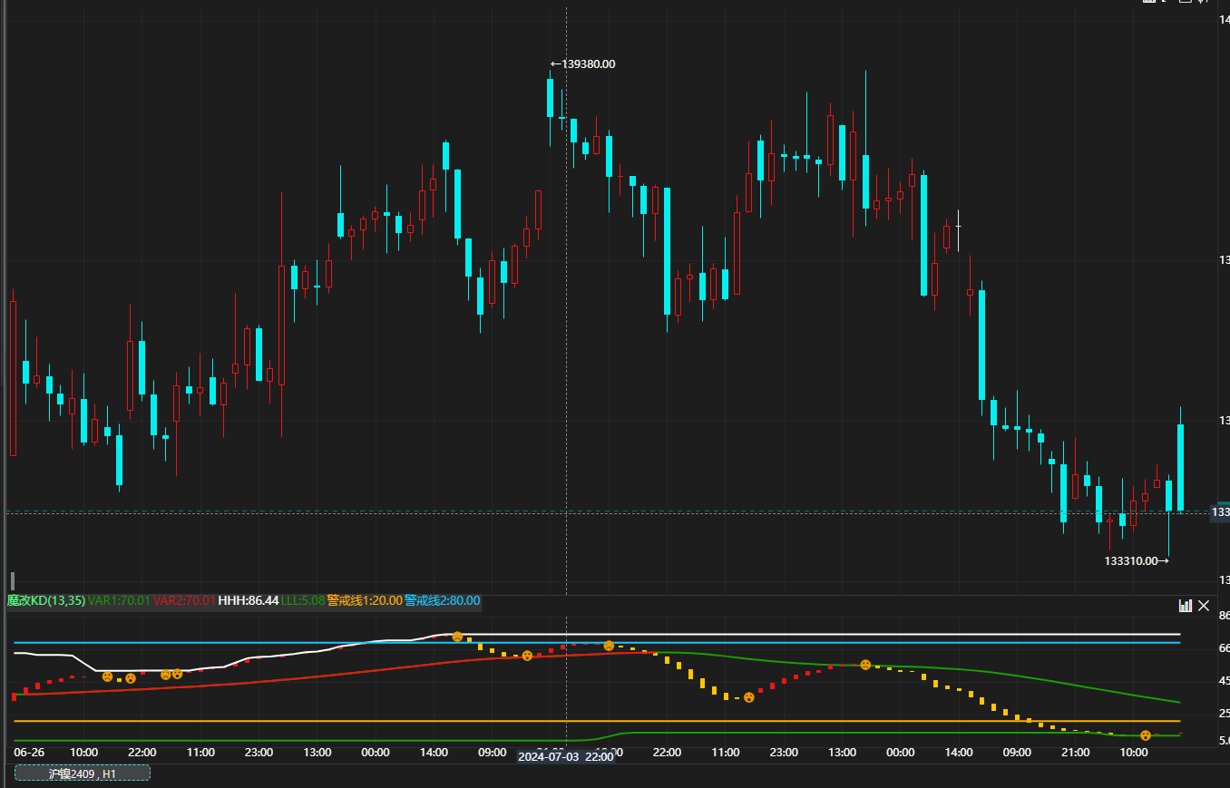Click the VAR1:70.01 indicator value
This screenshot has height=788, width=1230.
(119, 600)
